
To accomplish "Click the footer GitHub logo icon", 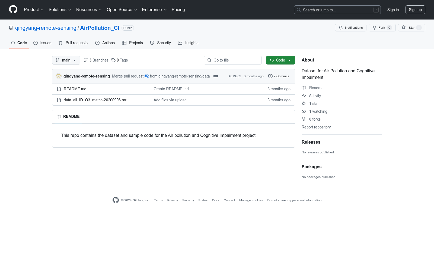I will [116, 200].
